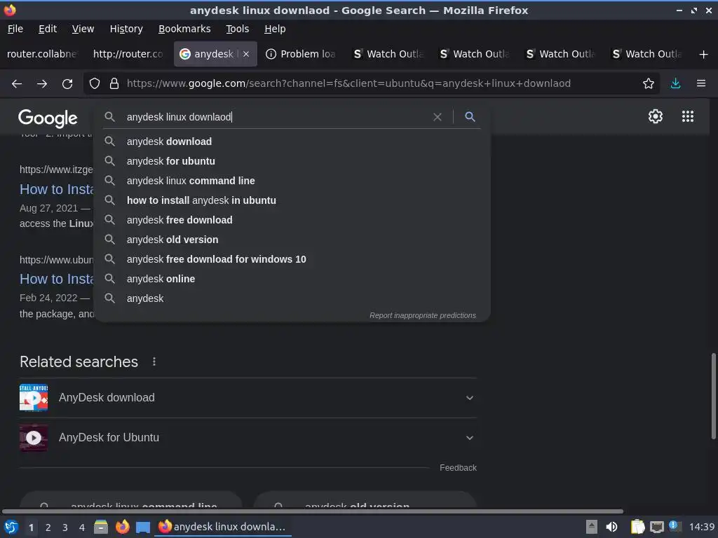Viewport: 718px width, 538px height.
Task: Open the View menu
Action: point(83,29)
